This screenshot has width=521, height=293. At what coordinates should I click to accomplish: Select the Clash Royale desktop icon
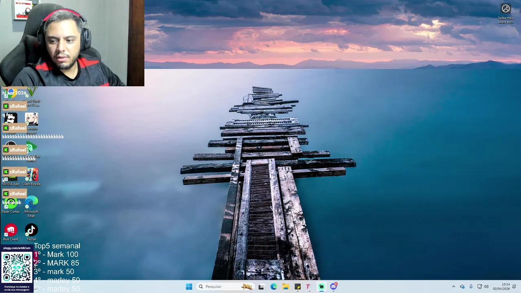click(x=31, y=177)
